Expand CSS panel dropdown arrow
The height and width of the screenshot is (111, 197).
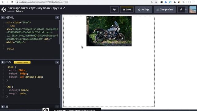(x=57, y=62)
